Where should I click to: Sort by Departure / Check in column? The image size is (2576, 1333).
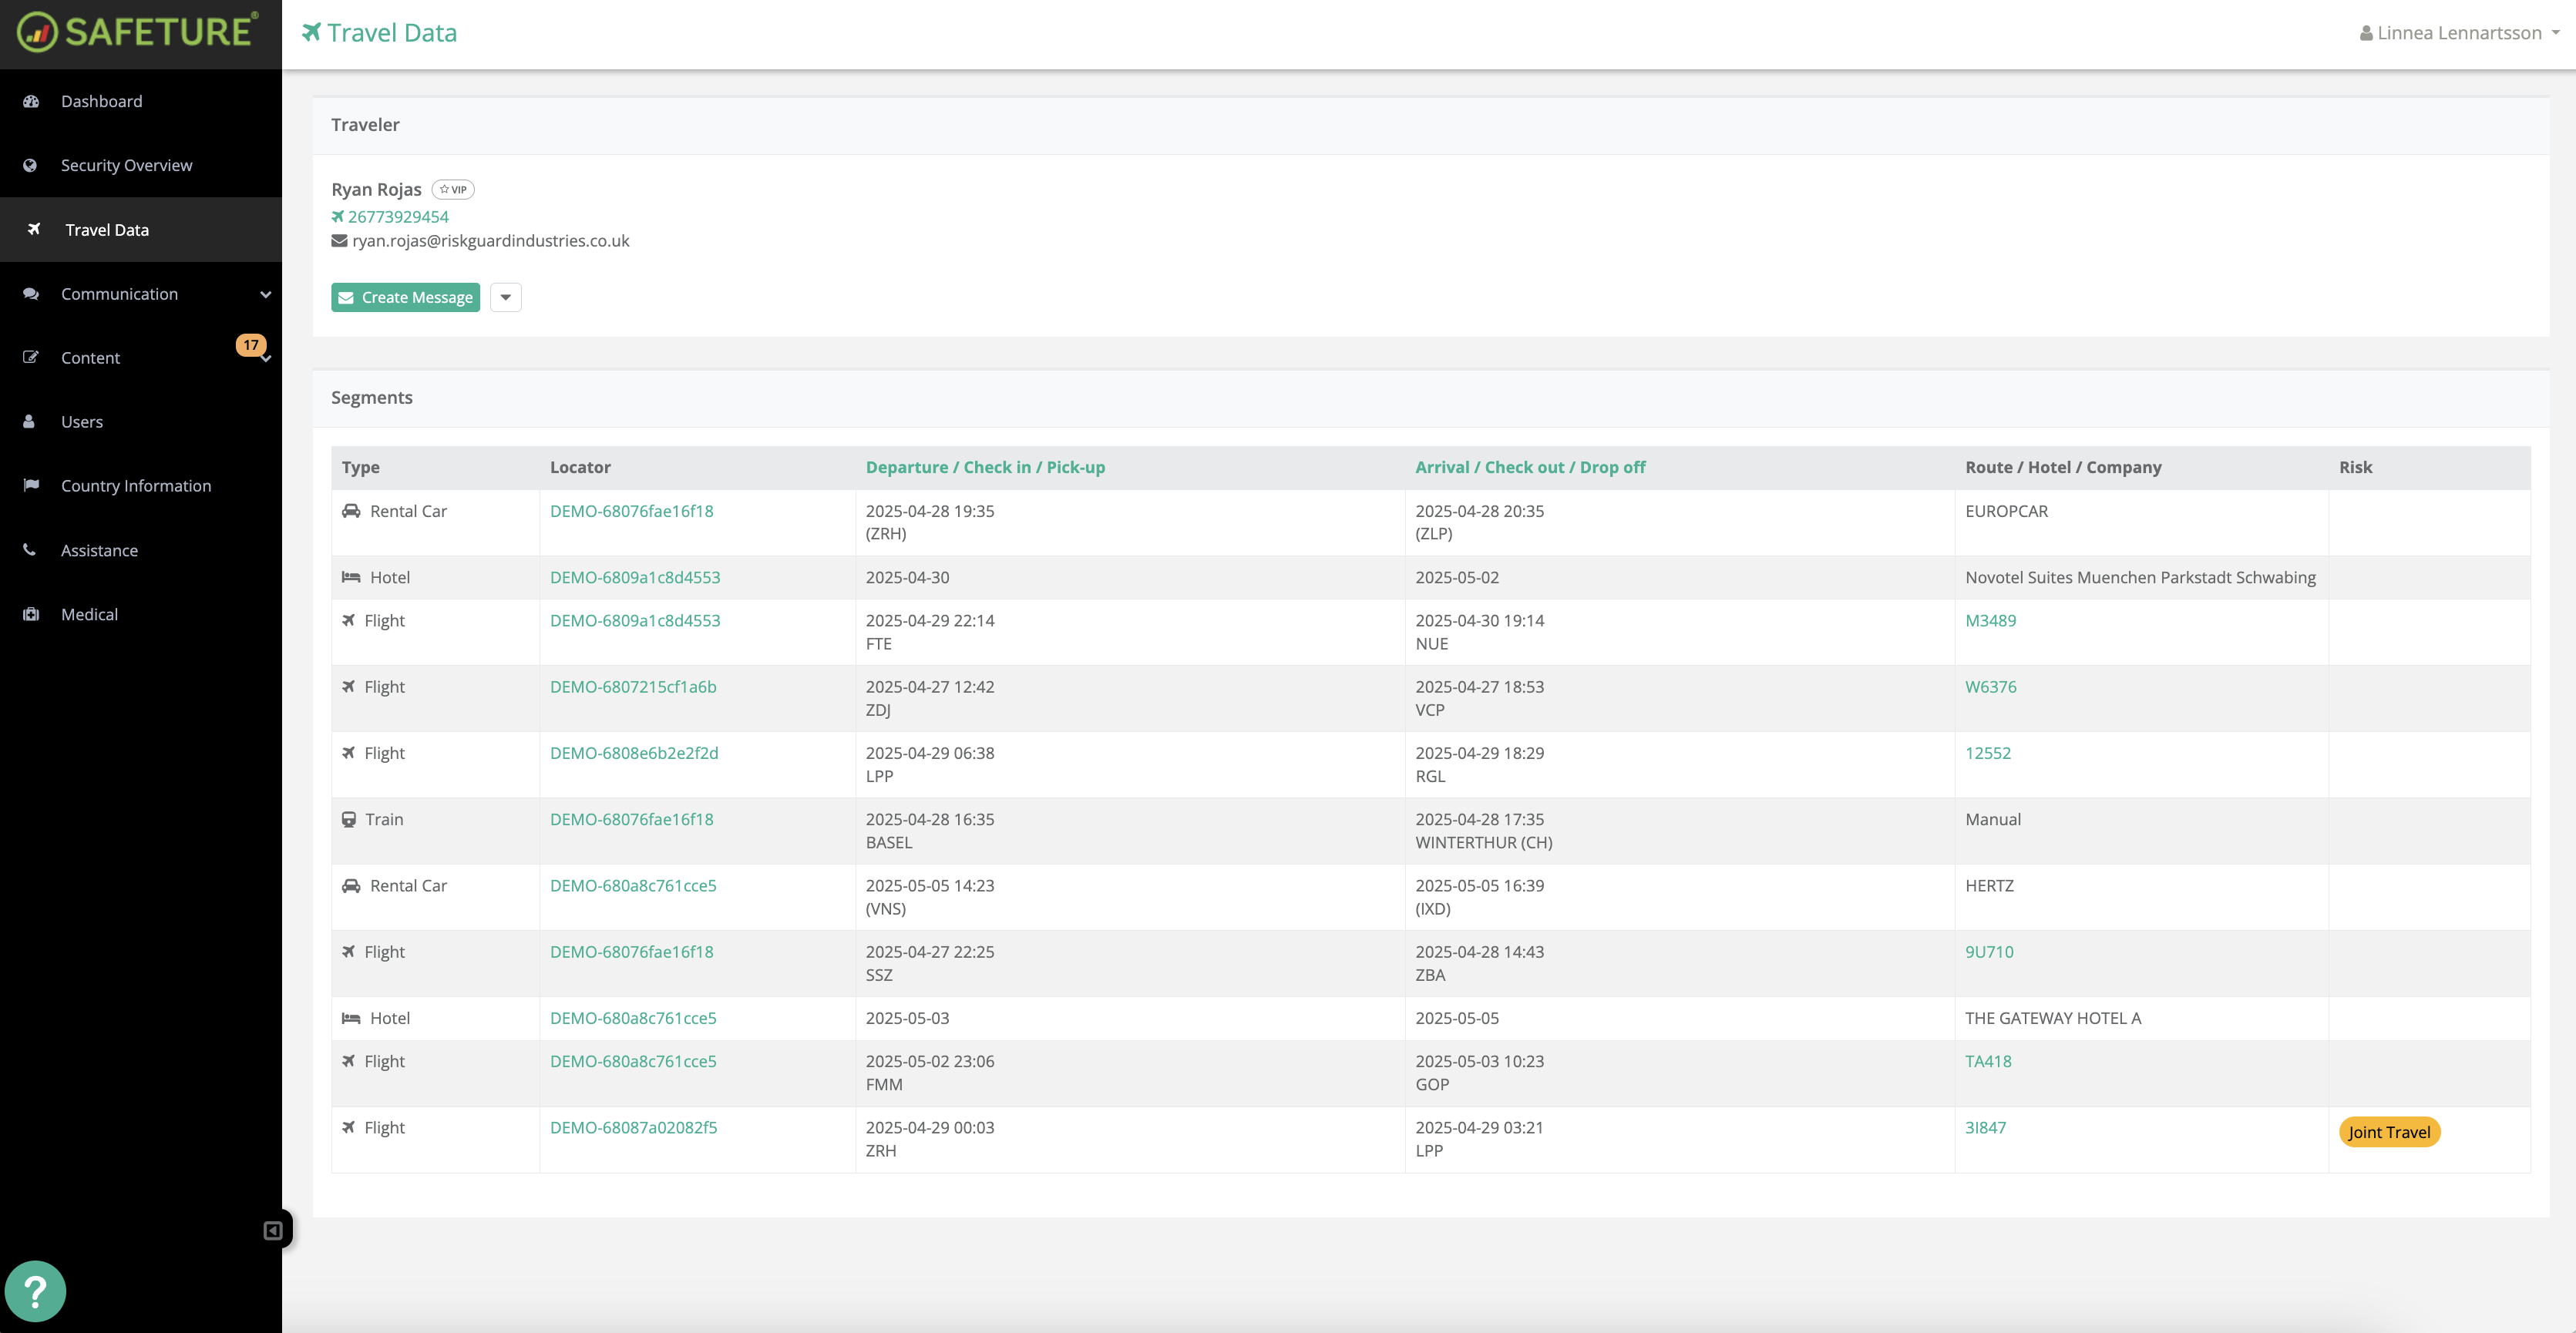985,467
